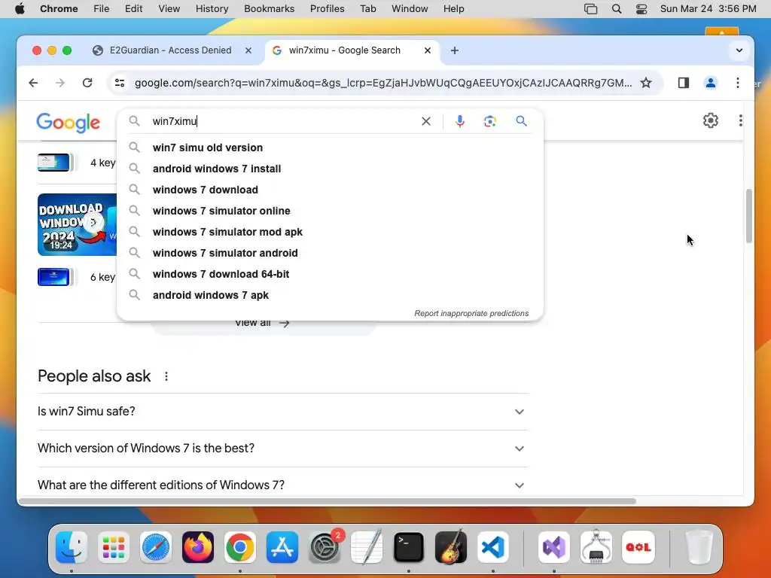Open Visual Studio purple icon in Dock

coord(554,547)
